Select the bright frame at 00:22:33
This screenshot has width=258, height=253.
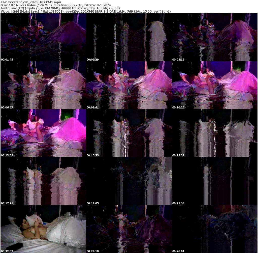(x=43, y=229)
